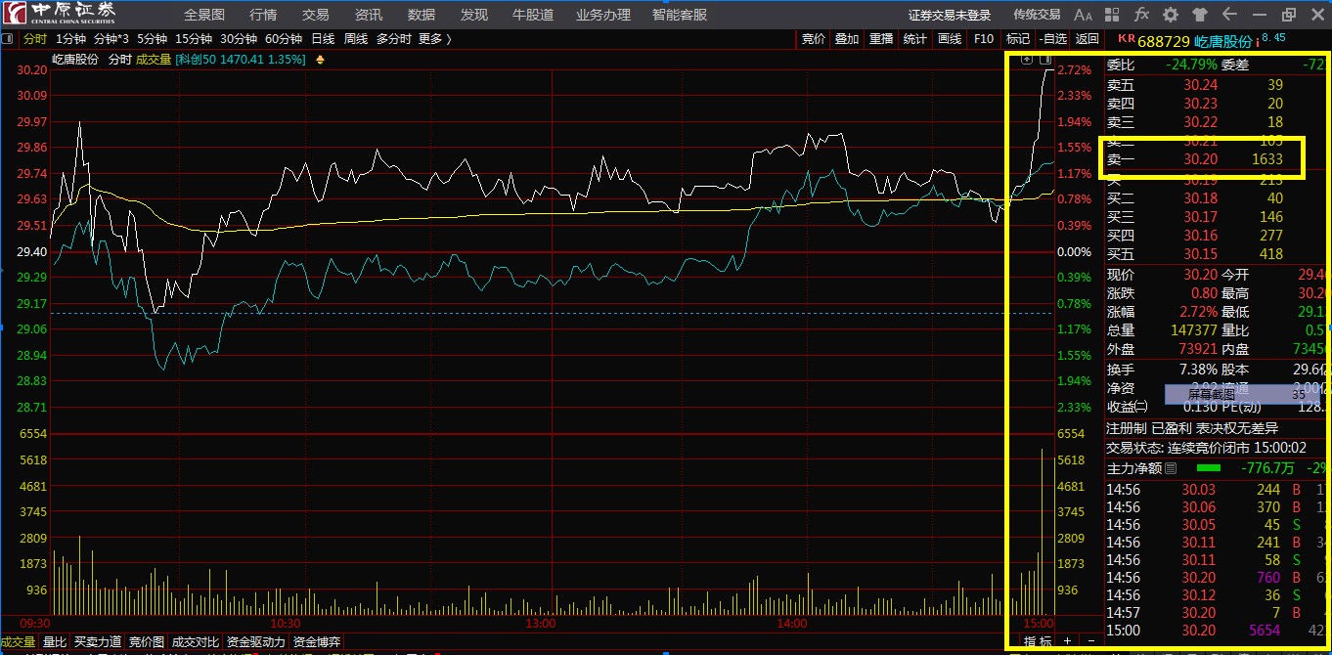Expand the 更多 time period list

(434, 39)
